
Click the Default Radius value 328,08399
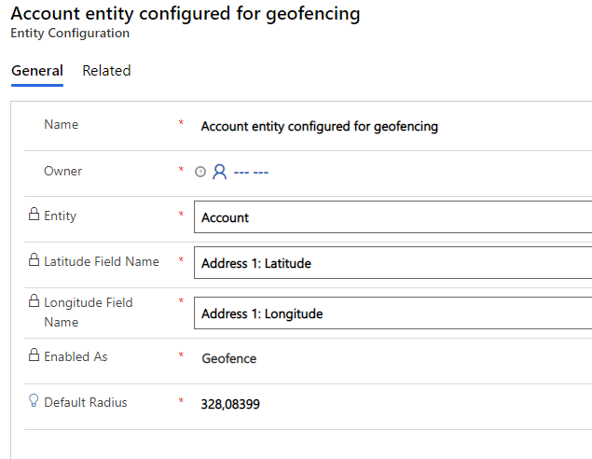pyautogui.click(x=230, y=404)
